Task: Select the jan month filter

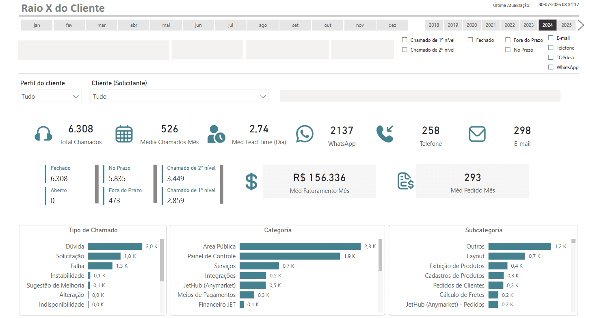Action: tap(37, 25)
